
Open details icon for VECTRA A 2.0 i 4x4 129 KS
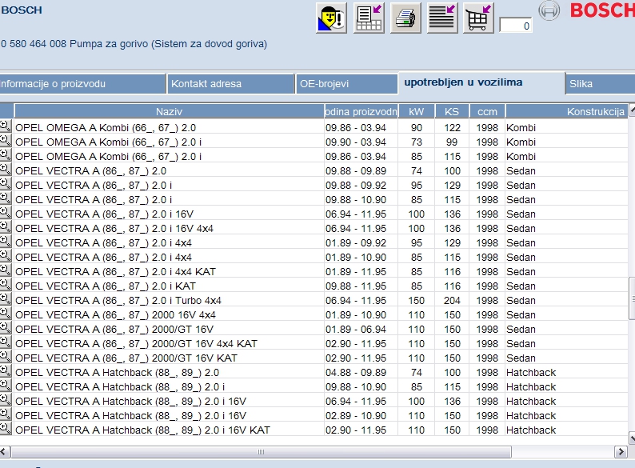tap(6, 241)
